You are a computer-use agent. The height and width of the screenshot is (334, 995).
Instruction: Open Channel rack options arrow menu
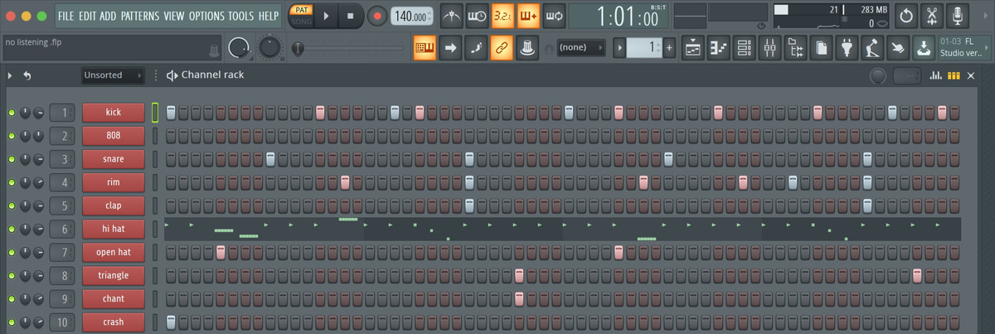tap(10, 75)
